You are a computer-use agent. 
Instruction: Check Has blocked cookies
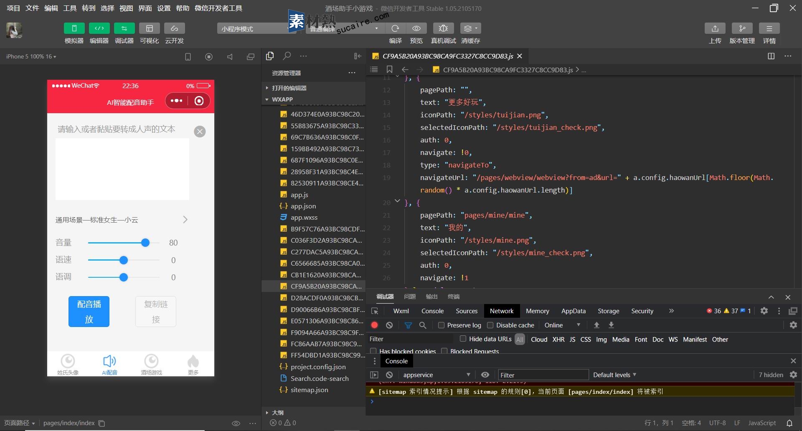373,351
